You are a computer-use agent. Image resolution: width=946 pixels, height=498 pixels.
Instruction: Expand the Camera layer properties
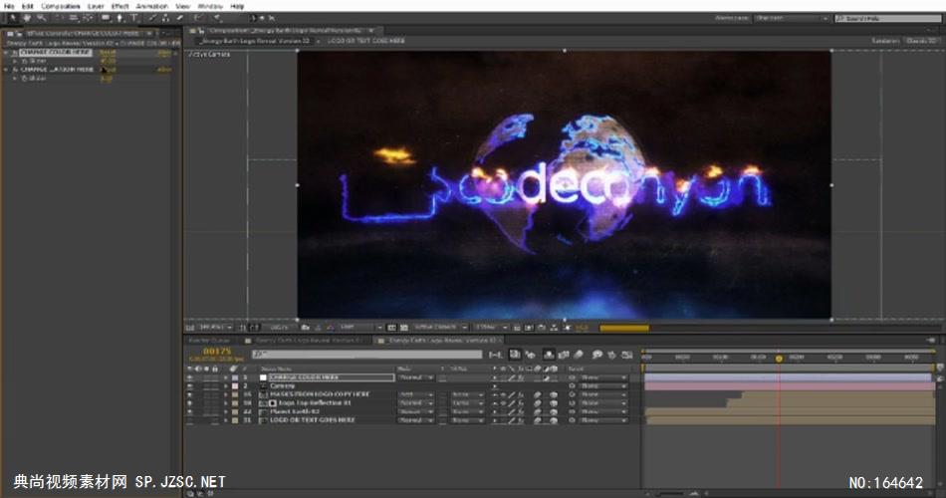tap(225, 386)
